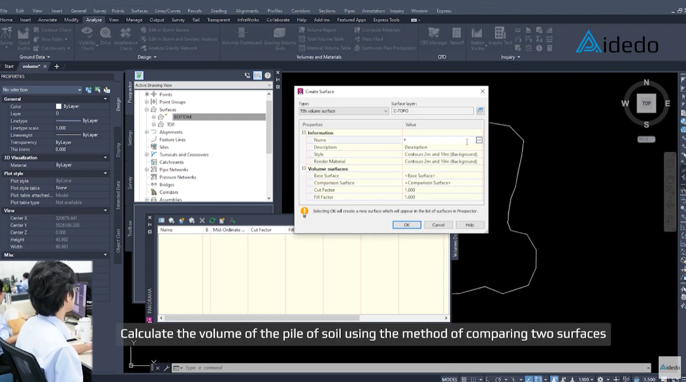Click the Color ByLayer swatch in Properties

(59, 107)
